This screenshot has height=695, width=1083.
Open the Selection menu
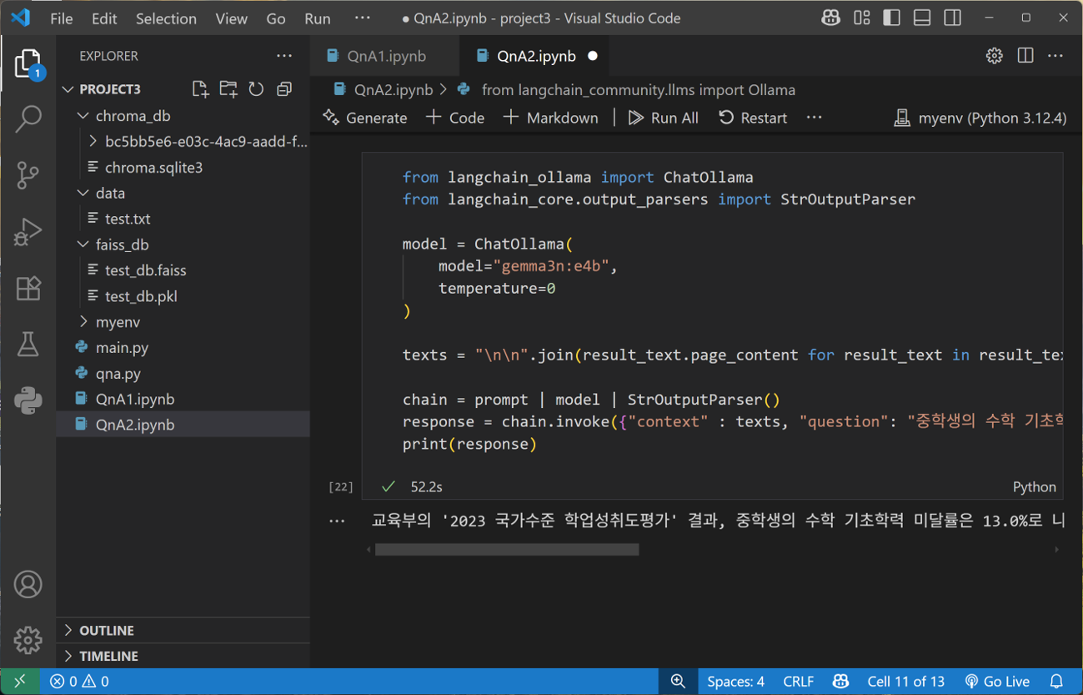point(166,18)
